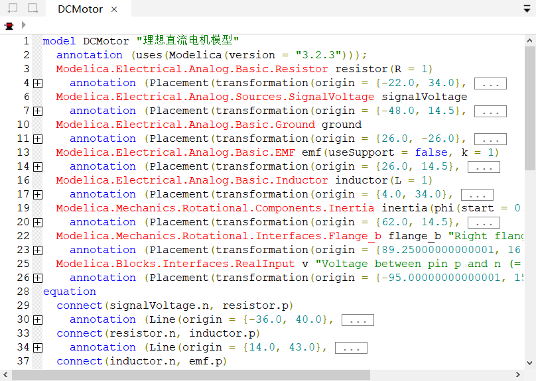This screenshot has height=381, width=536.
Task: Click the ellipsis fold box on line 11
Action: pos(490,139)
